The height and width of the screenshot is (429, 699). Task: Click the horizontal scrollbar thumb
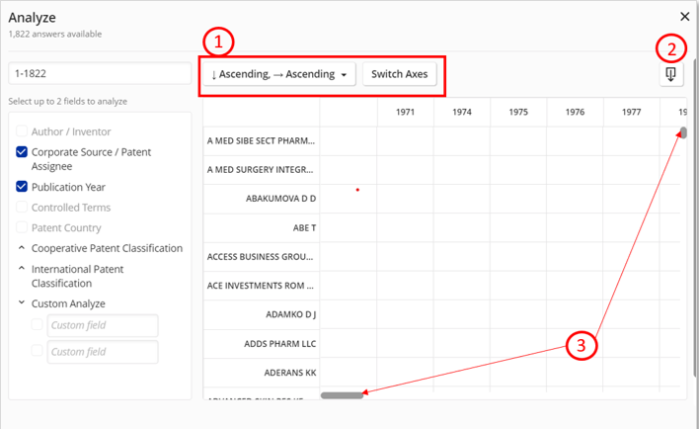tap(342, 395)
